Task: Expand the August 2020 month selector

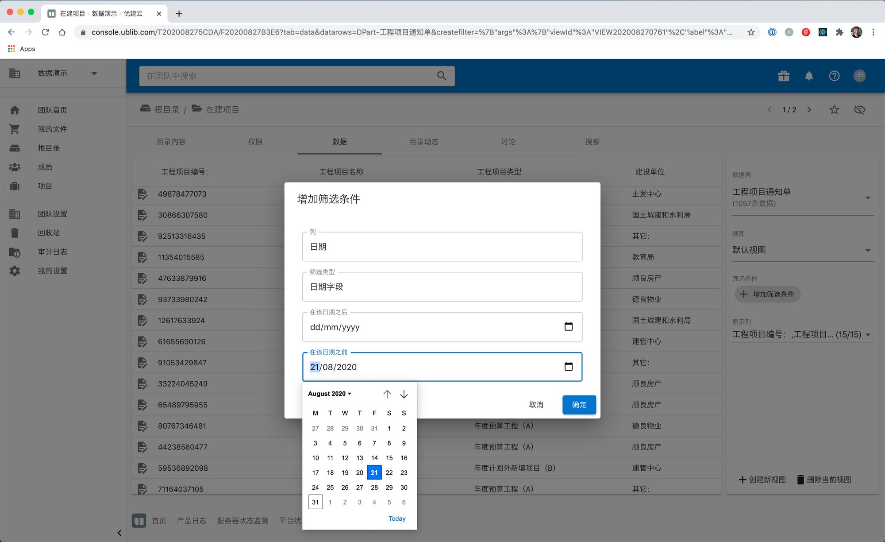Action: pos(330,394)
